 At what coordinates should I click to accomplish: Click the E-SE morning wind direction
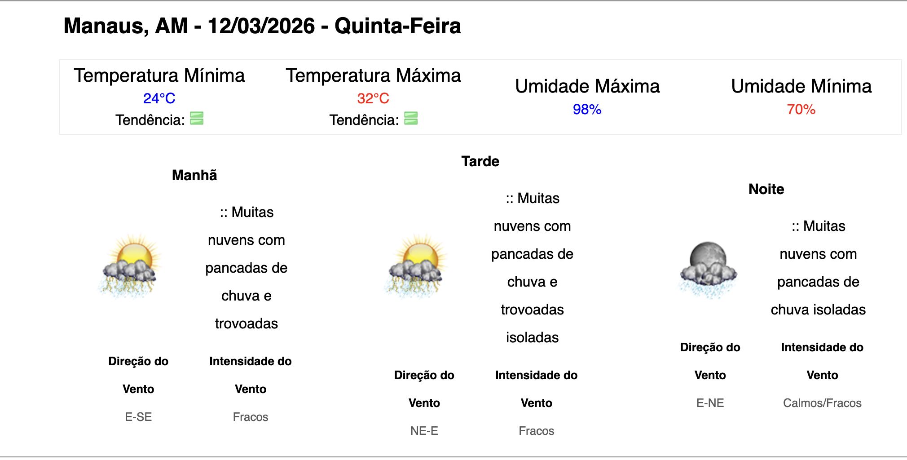coord(138,417)
